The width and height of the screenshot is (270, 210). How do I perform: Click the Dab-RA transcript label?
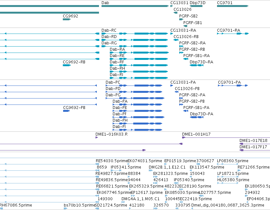(117, 49)
